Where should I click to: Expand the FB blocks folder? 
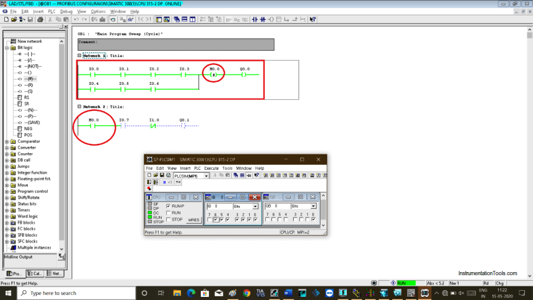(x=7, y=223)
